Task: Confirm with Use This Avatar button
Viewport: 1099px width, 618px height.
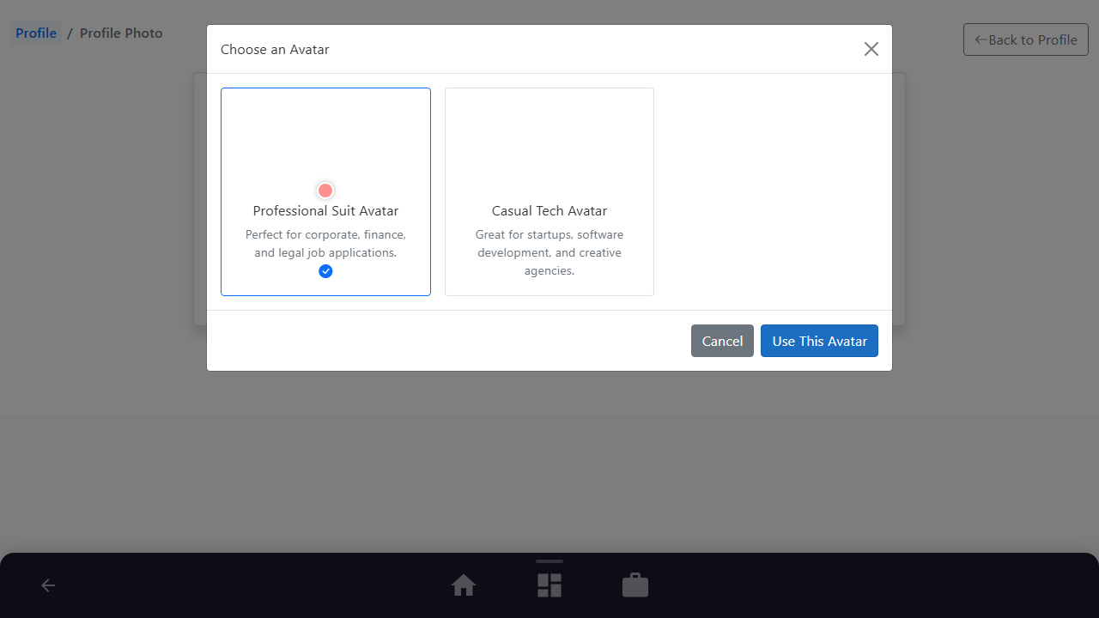Action: pos(819,341)
